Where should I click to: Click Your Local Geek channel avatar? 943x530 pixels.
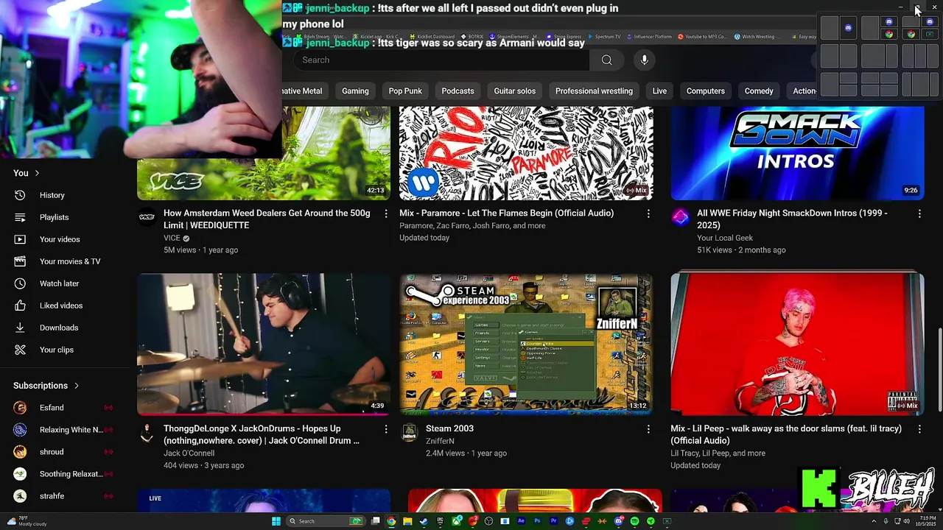click(680, 216)
